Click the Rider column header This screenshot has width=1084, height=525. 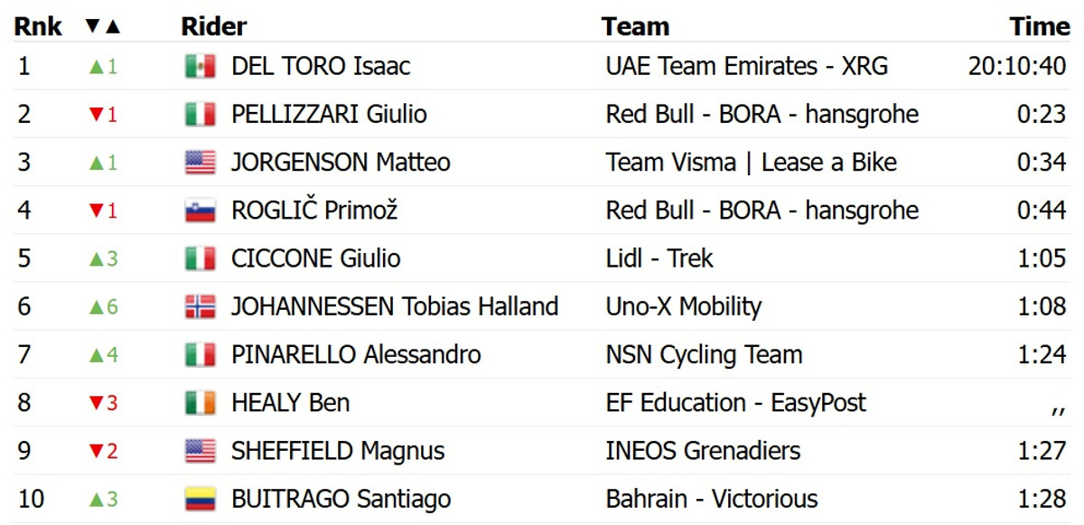coord(214,26)
